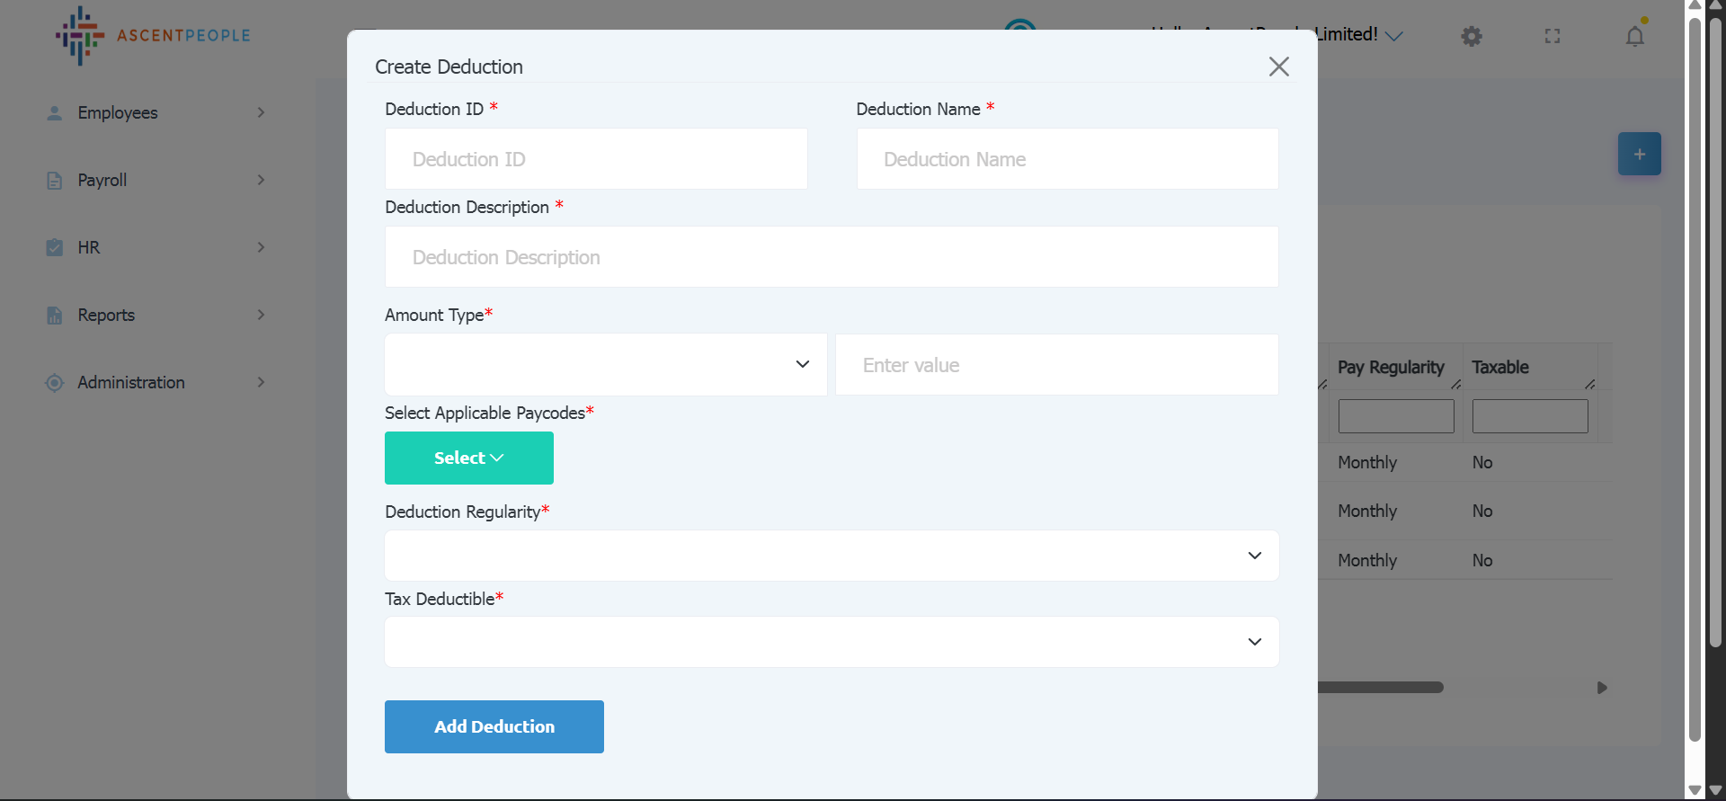This screenshot has width=1726, height=801.
Task: Open the user account dropdown chevron
Action: point(1393,36)
